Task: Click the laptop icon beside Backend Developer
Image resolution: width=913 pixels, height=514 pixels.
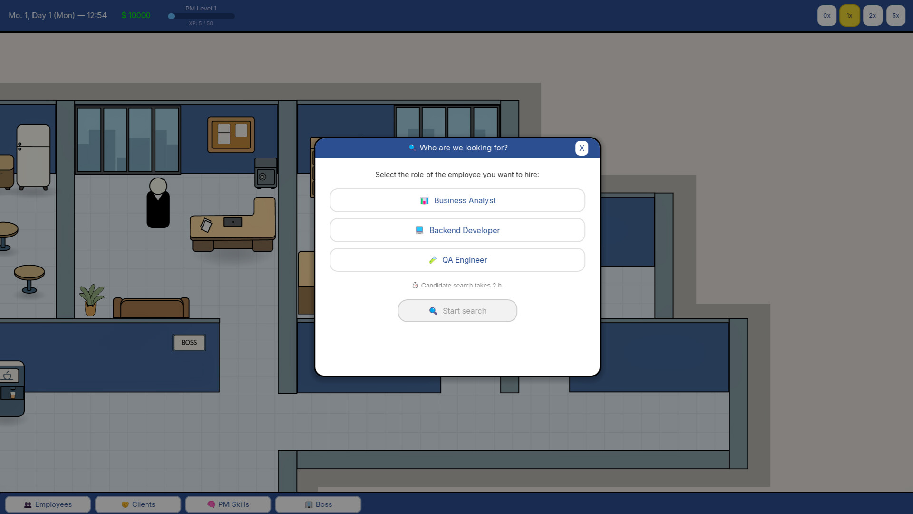Action: click(419, 230)
